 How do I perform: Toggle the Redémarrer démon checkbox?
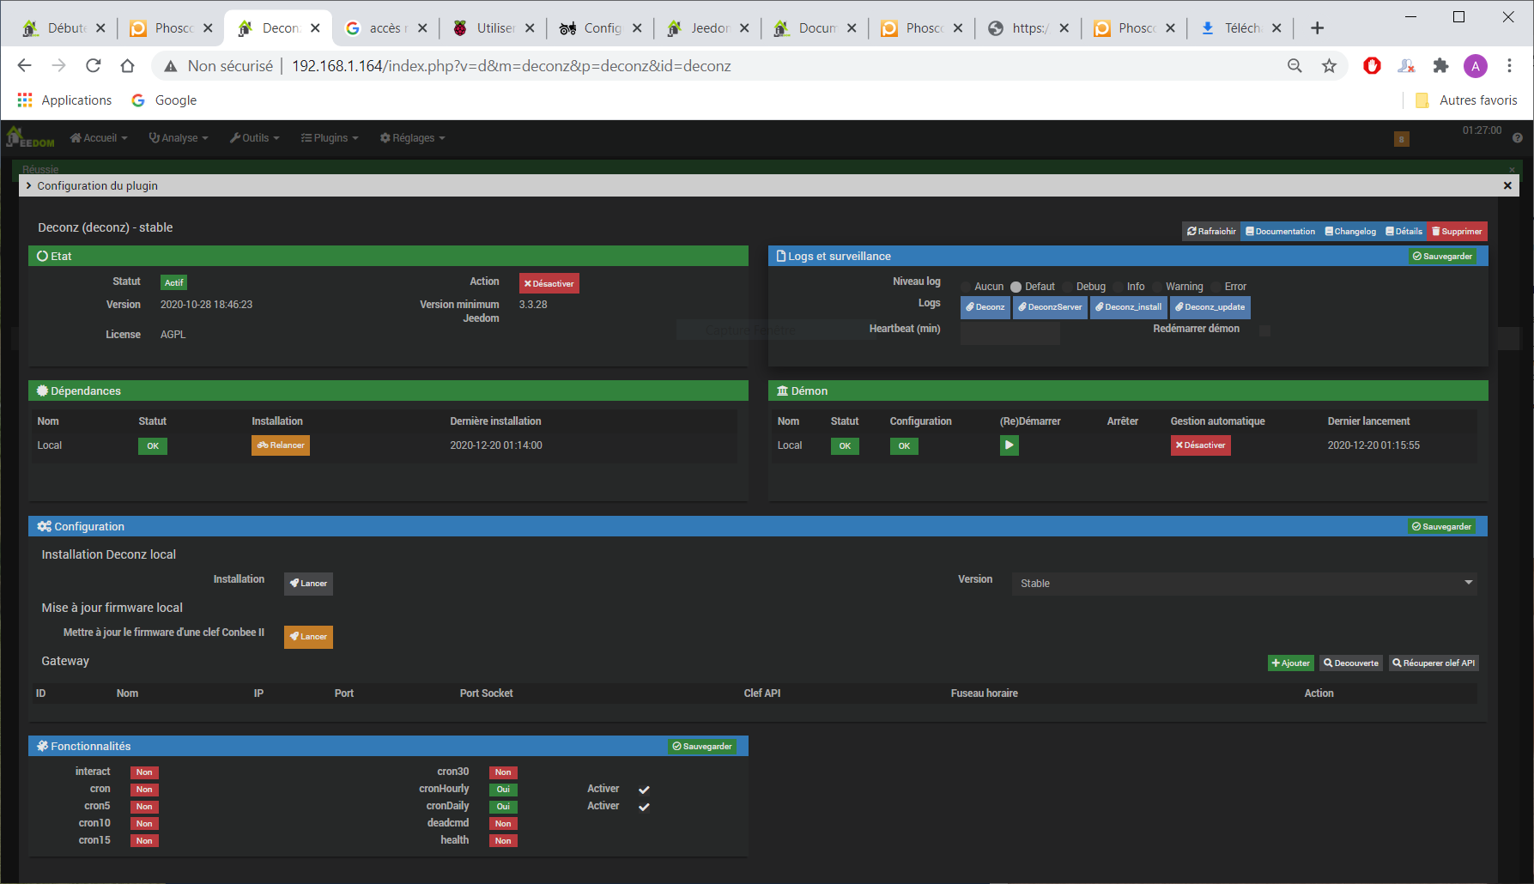tap(1264, 330)
